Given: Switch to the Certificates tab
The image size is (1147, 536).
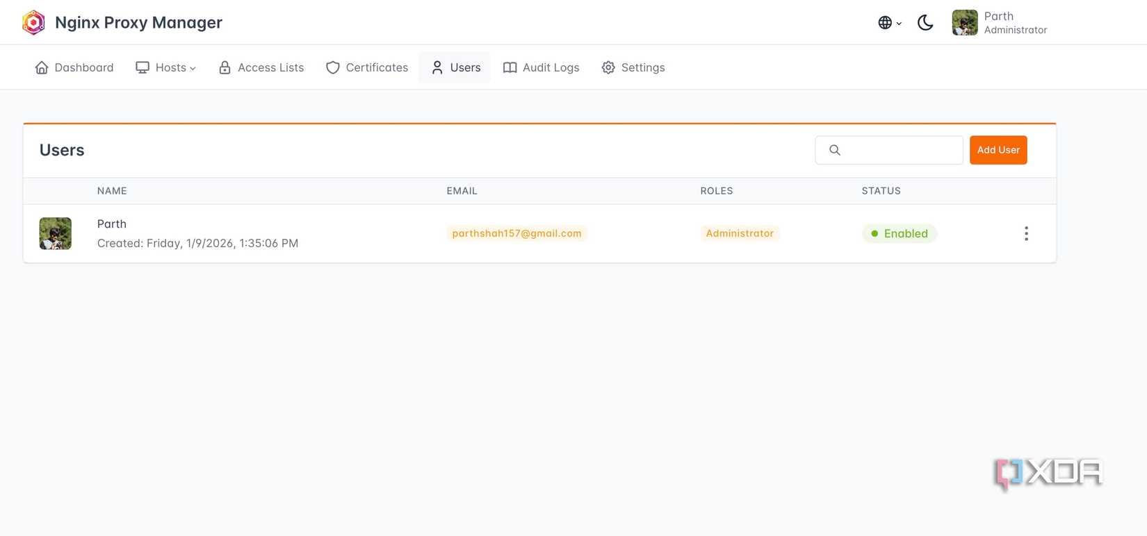Looking at the screenshot, I should (367, 67).
